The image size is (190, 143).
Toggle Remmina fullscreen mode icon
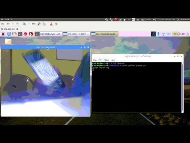(3, 24)
